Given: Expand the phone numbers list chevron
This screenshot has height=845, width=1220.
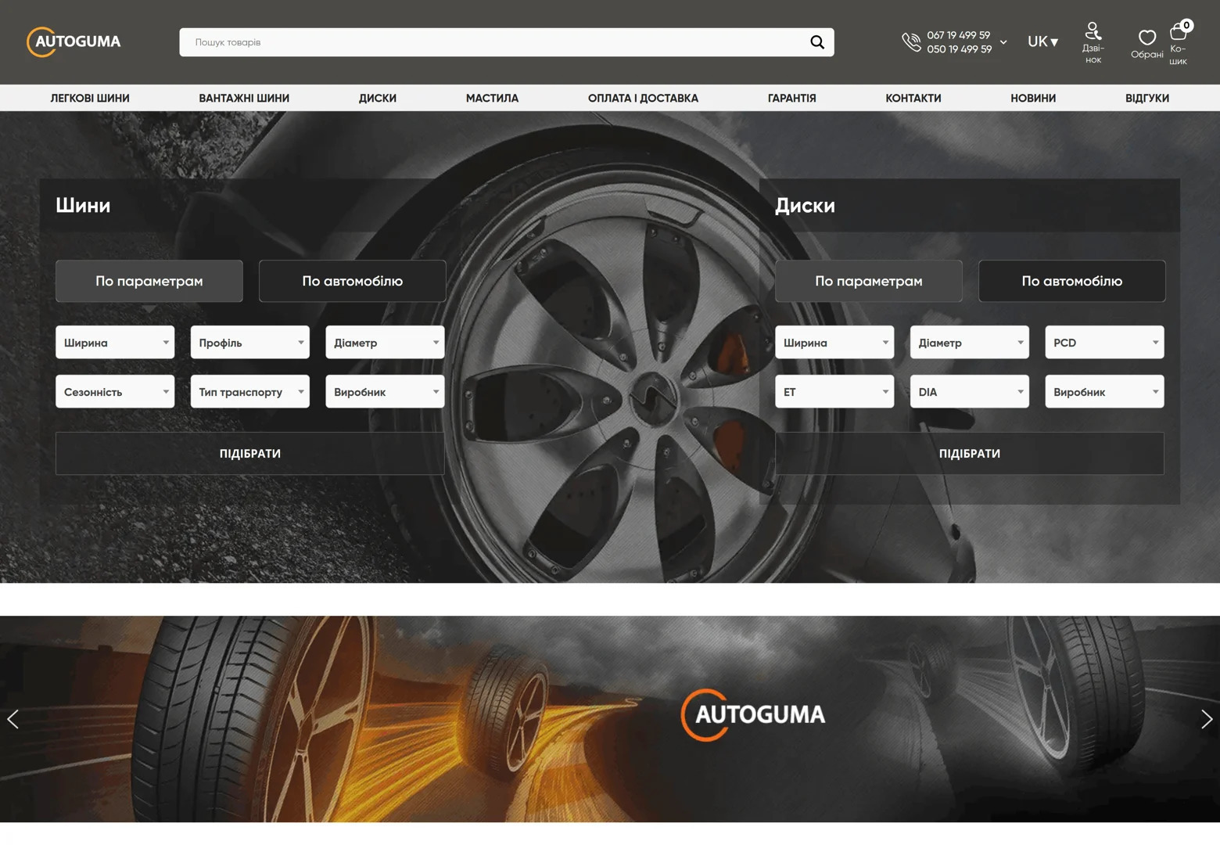Looking at the screenshot, I should (1003, 42).
